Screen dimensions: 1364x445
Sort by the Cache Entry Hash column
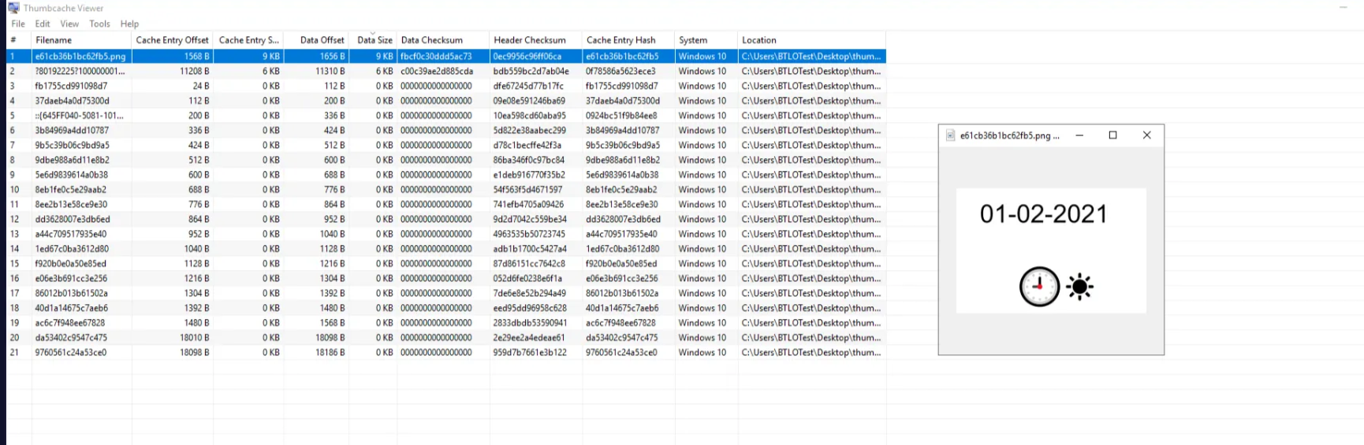click(x=628, y=40)
